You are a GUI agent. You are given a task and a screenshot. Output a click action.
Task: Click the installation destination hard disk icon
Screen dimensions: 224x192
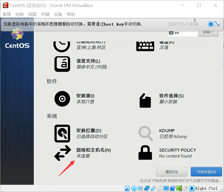[62, 134]
